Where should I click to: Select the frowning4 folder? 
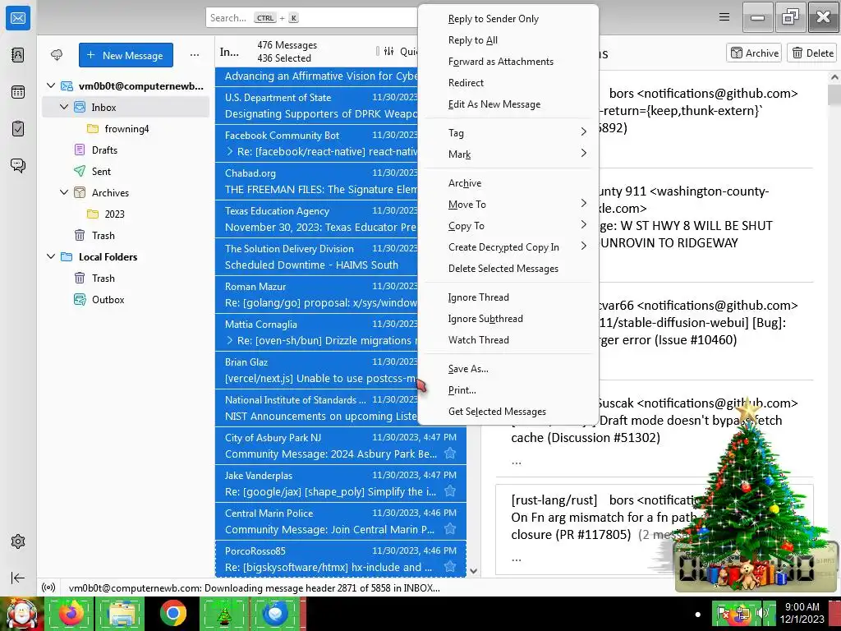(126, 128)
